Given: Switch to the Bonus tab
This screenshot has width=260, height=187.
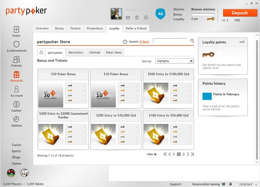Looking at the screenshot, I should 59,28.
